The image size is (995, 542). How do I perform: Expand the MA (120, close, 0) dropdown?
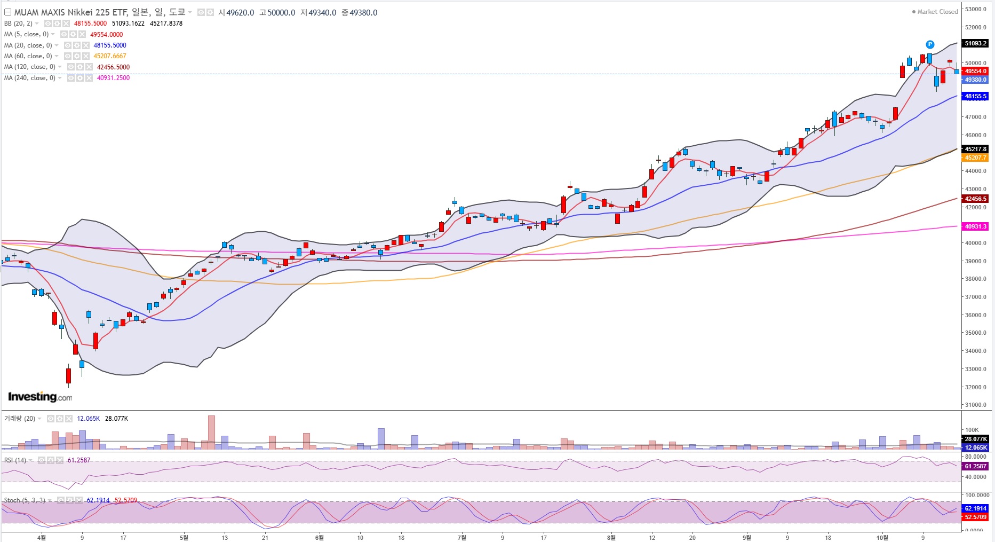point(60,67)
